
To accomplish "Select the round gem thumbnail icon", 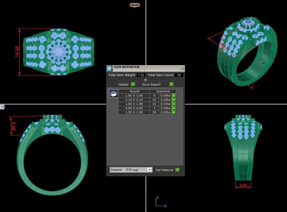I will [x=113, y=94].
